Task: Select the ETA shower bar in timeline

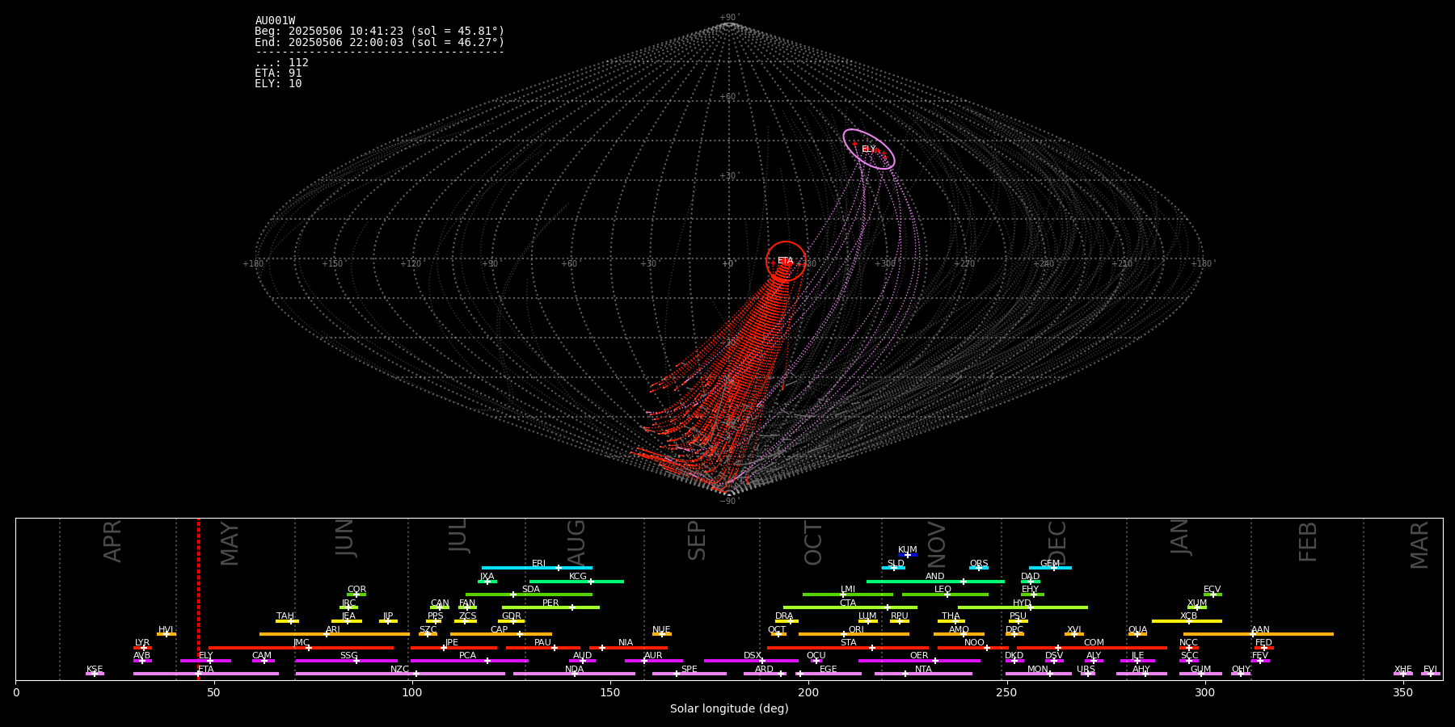Action: (206, 674)
